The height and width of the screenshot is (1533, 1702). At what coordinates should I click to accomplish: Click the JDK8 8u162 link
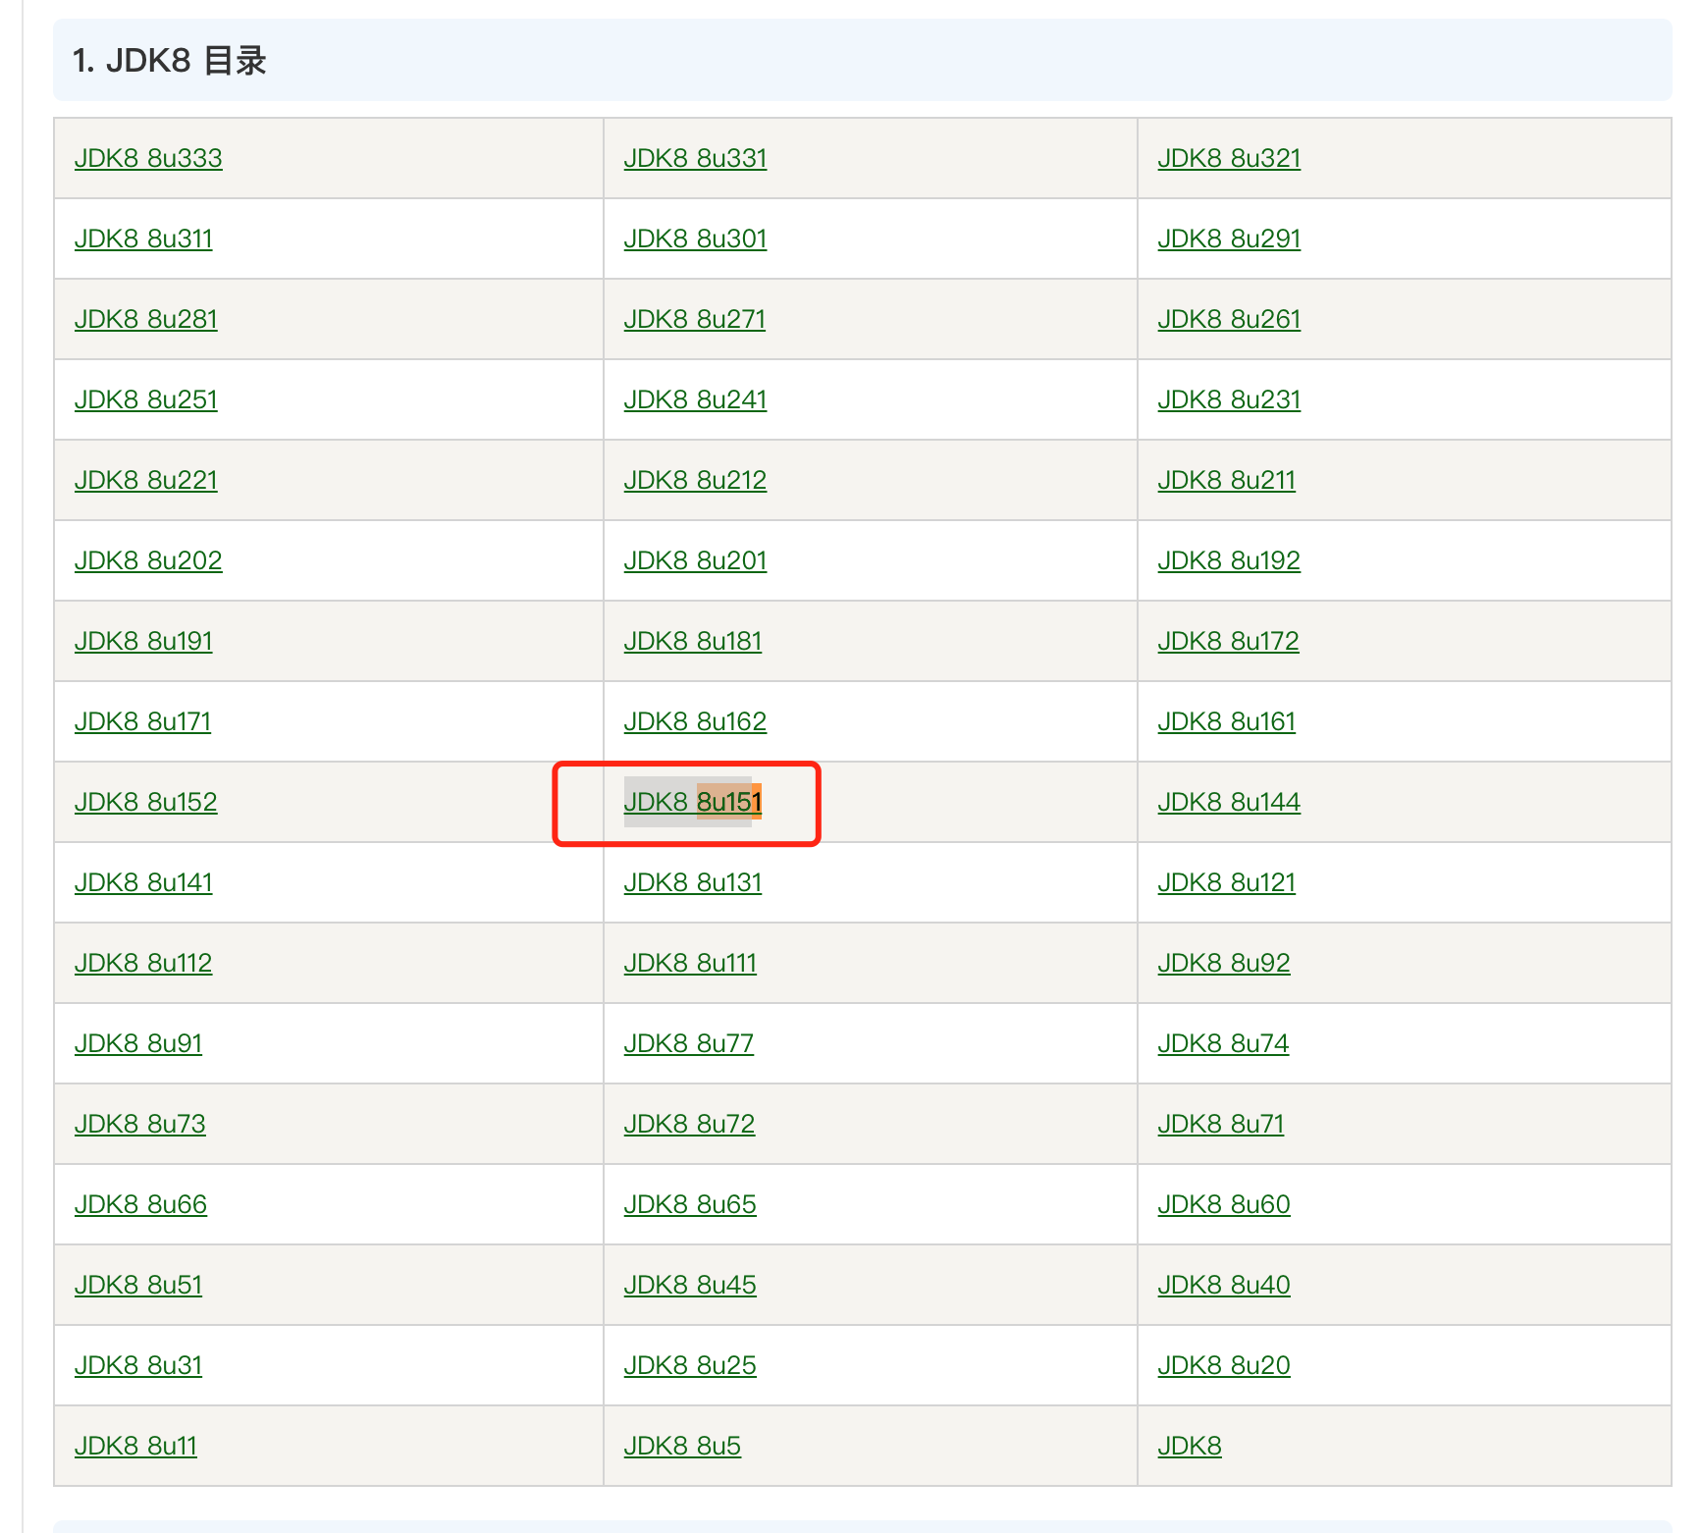click(x=695, y=721)
